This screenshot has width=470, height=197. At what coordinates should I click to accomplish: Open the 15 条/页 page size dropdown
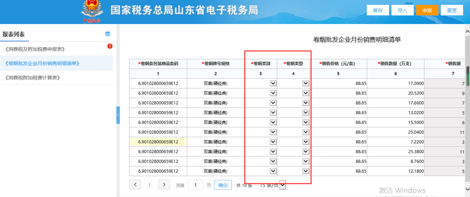(x=272, y=185)
